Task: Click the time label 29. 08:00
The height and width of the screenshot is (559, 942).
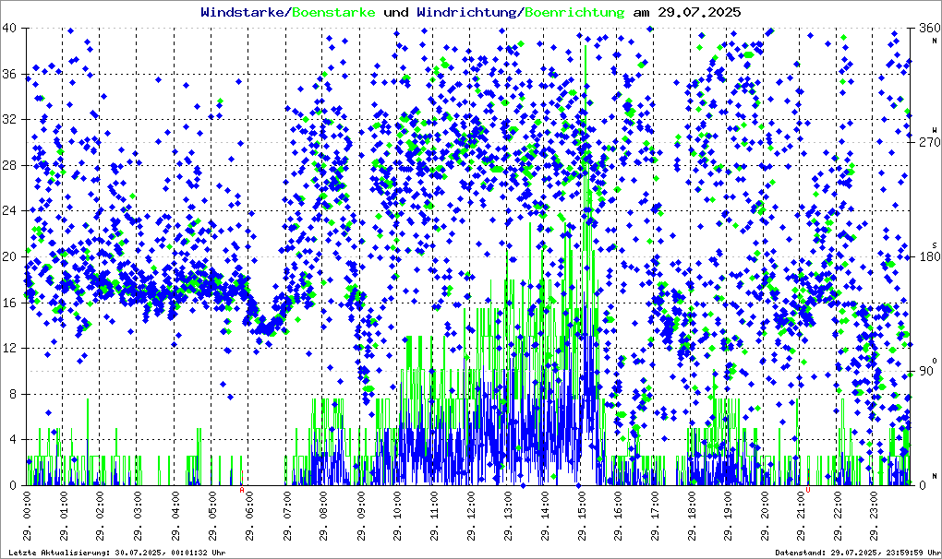Action: (x=323, y=517)
